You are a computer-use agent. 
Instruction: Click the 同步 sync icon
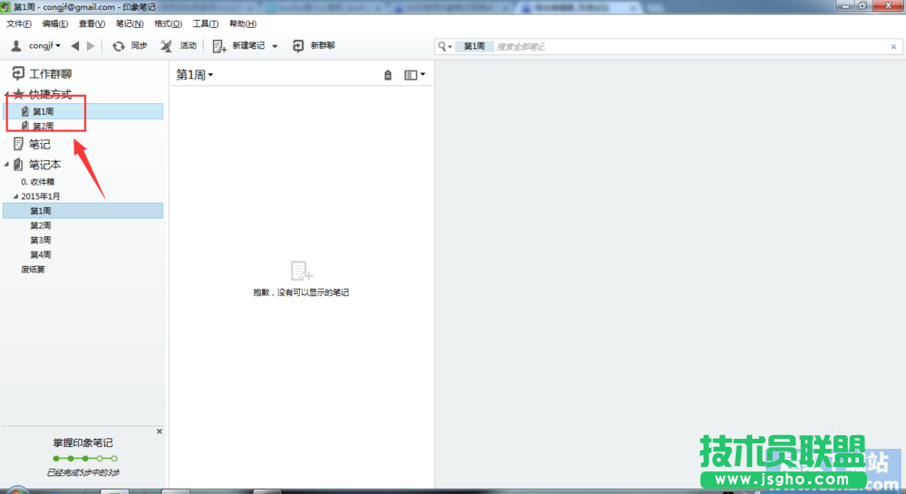[x=119, y=46]
